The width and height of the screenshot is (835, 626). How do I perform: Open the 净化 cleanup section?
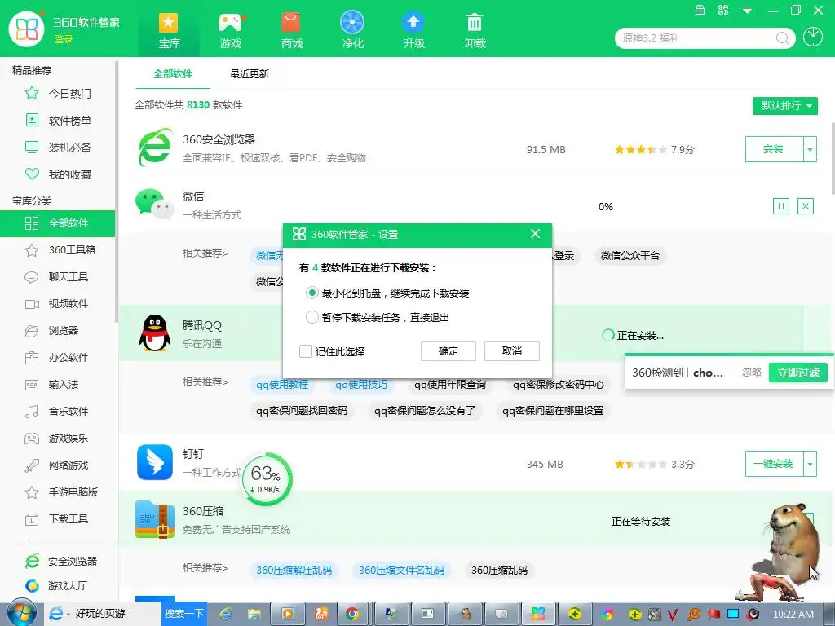[352, 30]
